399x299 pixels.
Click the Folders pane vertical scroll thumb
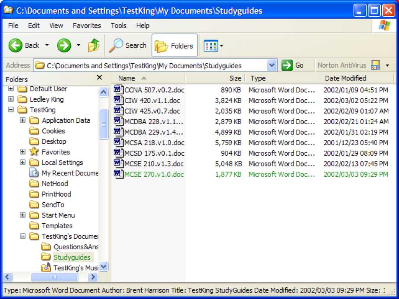pyautogui.click(x=103, y=124)
